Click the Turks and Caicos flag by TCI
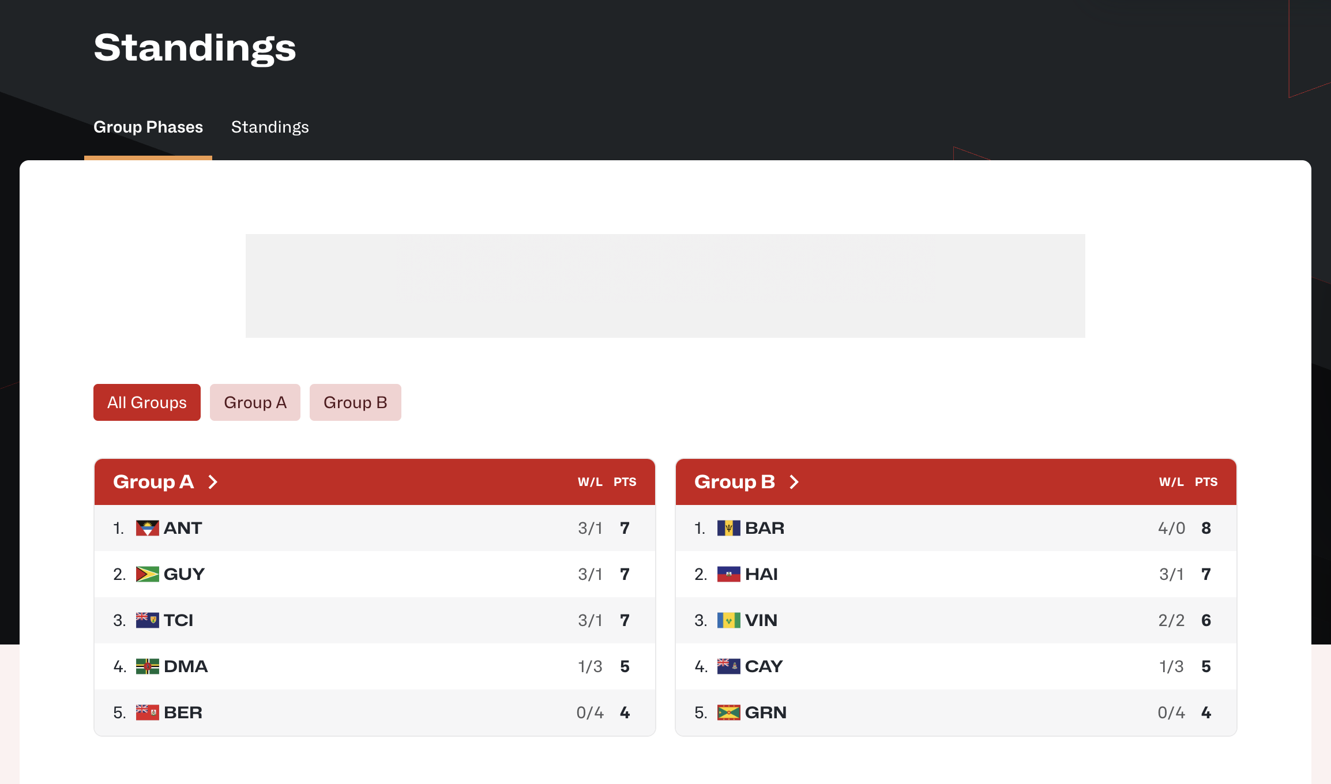This screenshot has width=1331, height=784. pyautogui.click(x=147, y=620)
